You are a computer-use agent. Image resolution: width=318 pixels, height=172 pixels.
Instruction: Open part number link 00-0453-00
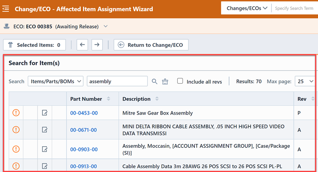[x=84, y=113]
